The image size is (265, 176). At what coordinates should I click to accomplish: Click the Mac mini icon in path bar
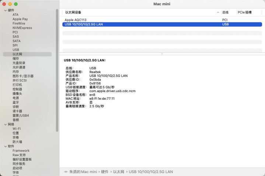pos(66,172)
